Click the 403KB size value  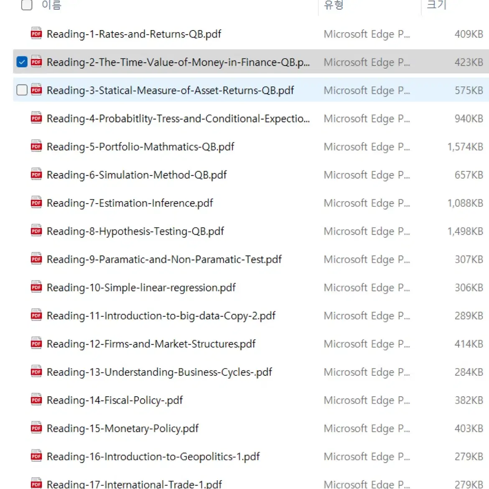tap(469, 428)
